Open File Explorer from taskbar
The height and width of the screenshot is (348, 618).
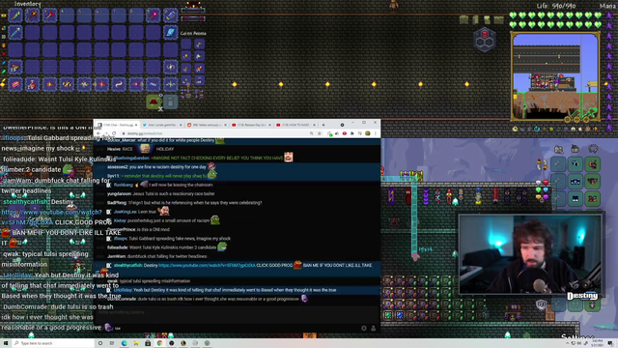click(x=136, y=343)
